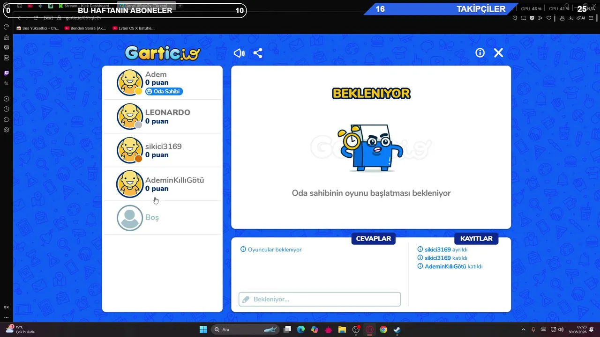Open weather widget '19°C Çok bulutlu'
This screenshot has height=337, width=600.
pos(21,329)
